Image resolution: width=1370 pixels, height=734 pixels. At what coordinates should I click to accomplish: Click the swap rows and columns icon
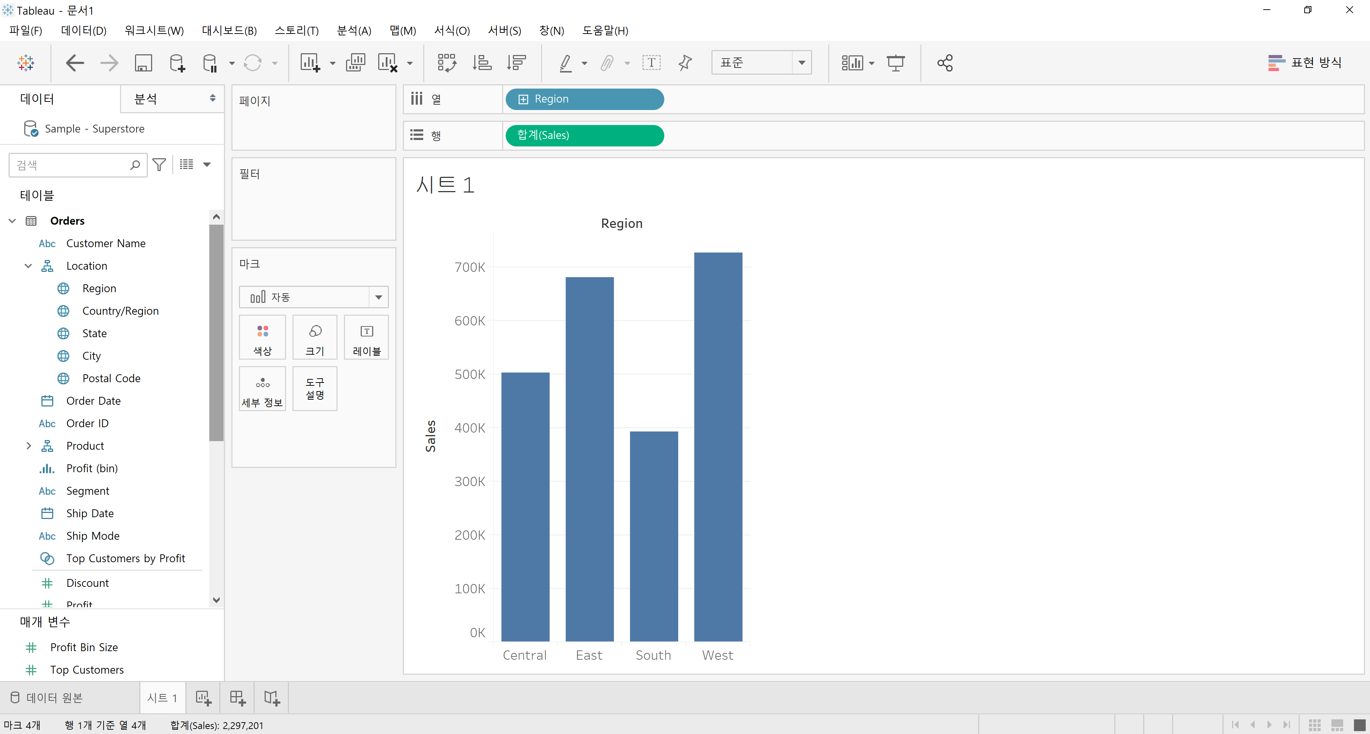click(446, 63)
